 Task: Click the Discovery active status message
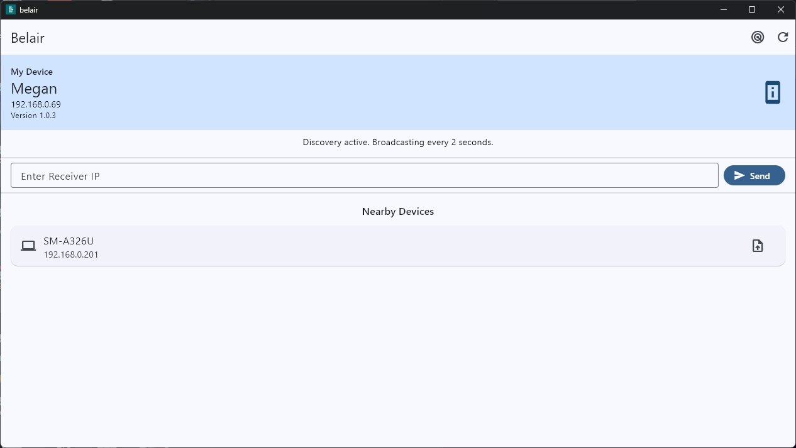pos(398,142)
